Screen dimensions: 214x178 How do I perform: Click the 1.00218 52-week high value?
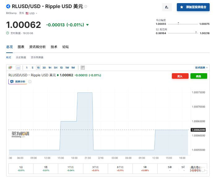205,33
